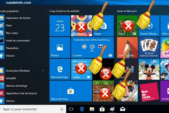Open the Xbox tile

127,26
